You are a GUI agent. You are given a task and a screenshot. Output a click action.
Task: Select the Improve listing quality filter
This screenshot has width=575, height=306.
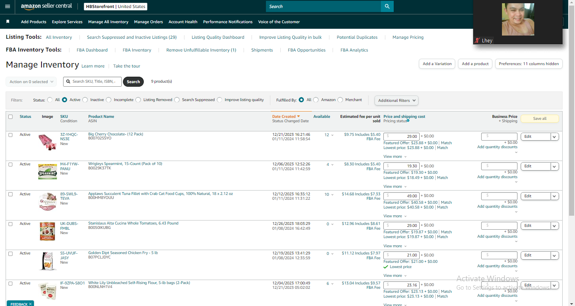click(x=220, y=100)
